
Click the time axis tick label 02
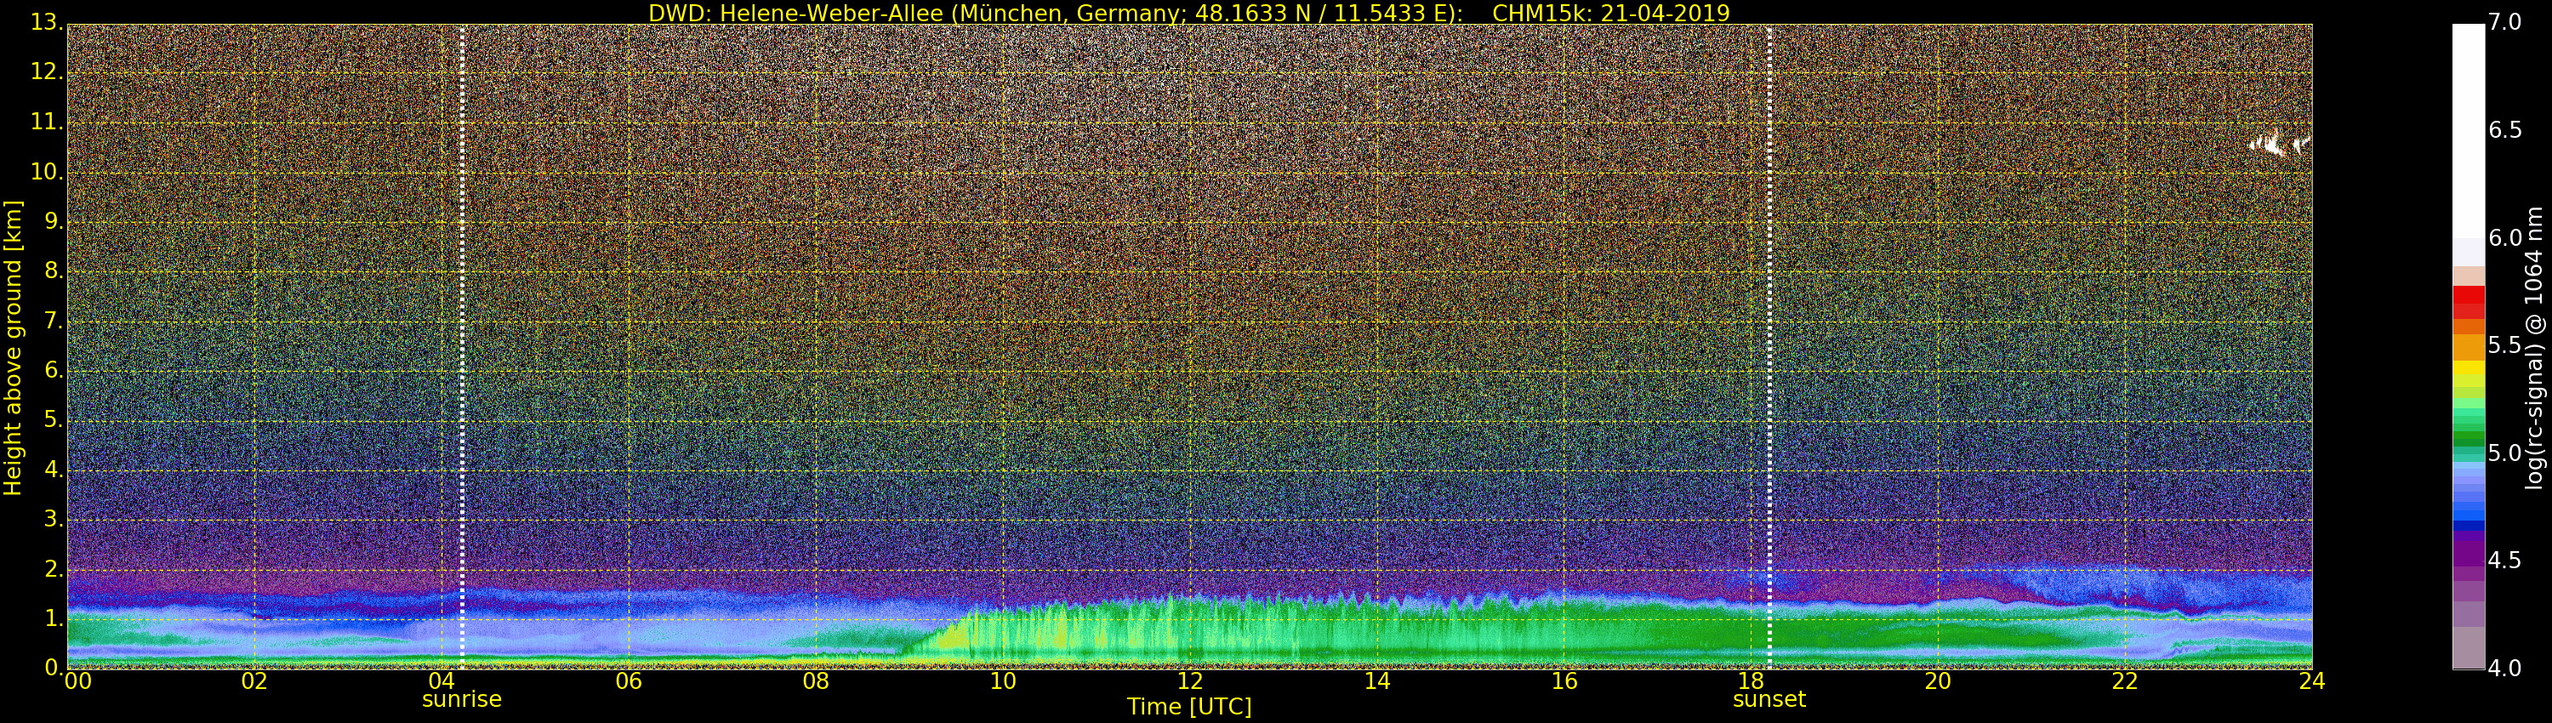254,680
